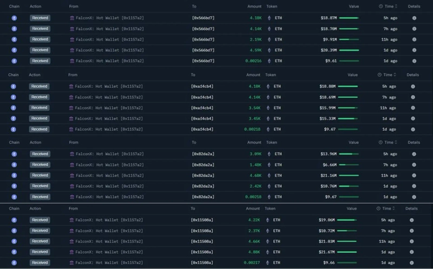Open details icon for the $6.66M transfer
Screen dimensions: 433x269
click(414, 165)
